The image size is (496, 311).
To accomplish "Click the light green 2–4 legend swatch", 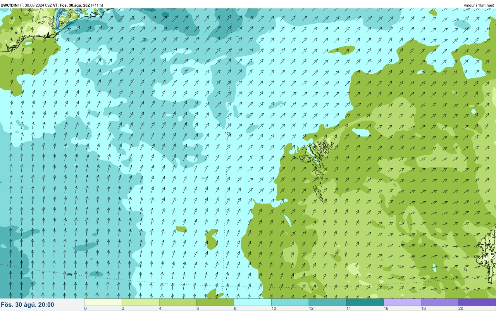I will [140, 302].
